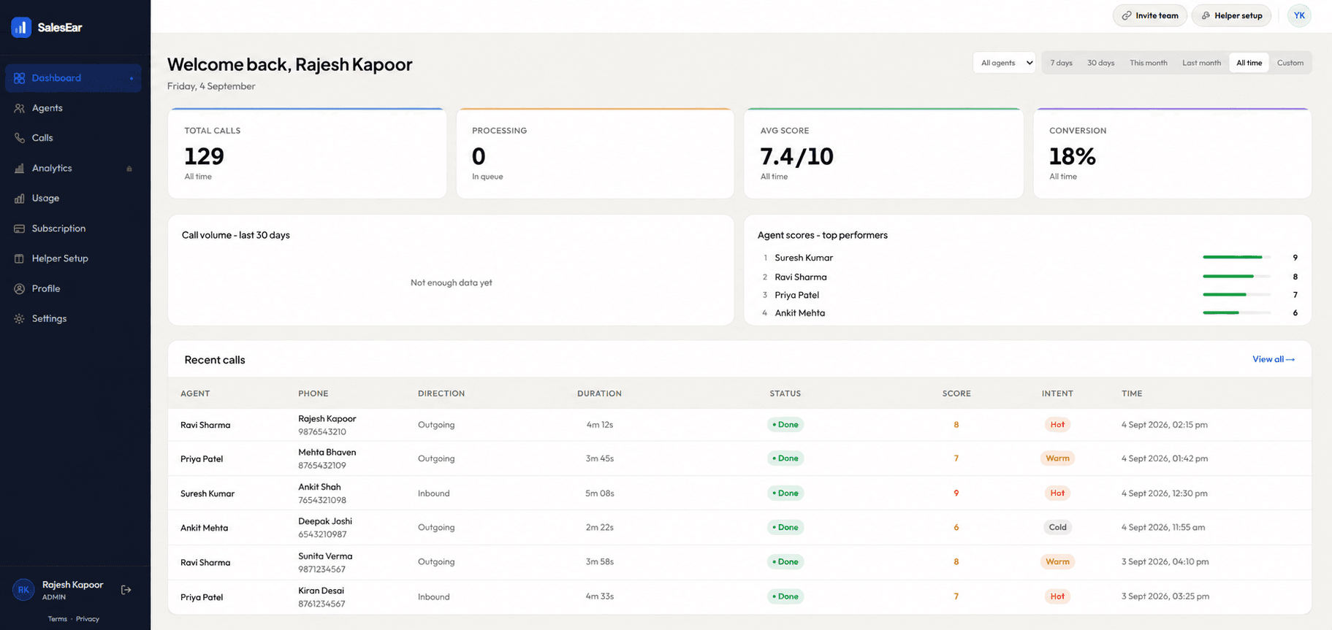Open the Terms link
The width and height of the screenshot is (1332, 630).
tap(57, 619)
